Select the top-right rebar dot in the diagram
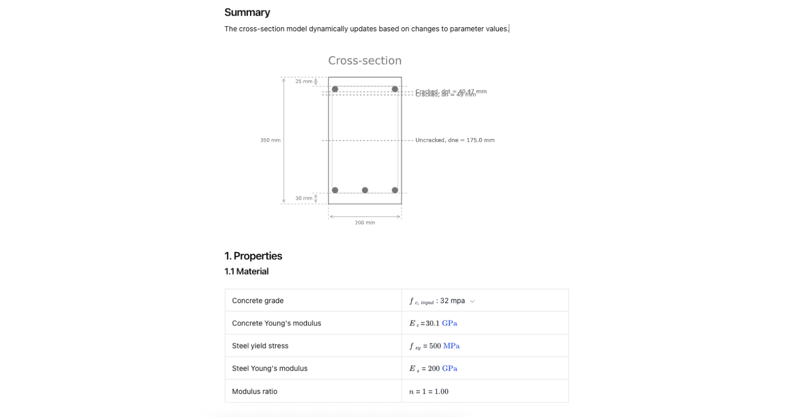 [x=395, y=89]
